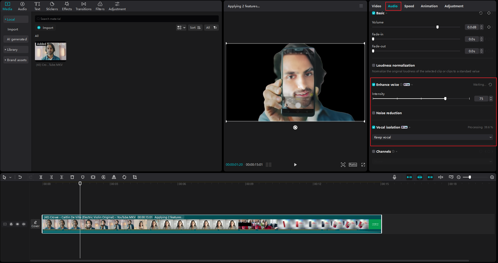
Task: Hide the video track with eye icon
Action: 17,224
